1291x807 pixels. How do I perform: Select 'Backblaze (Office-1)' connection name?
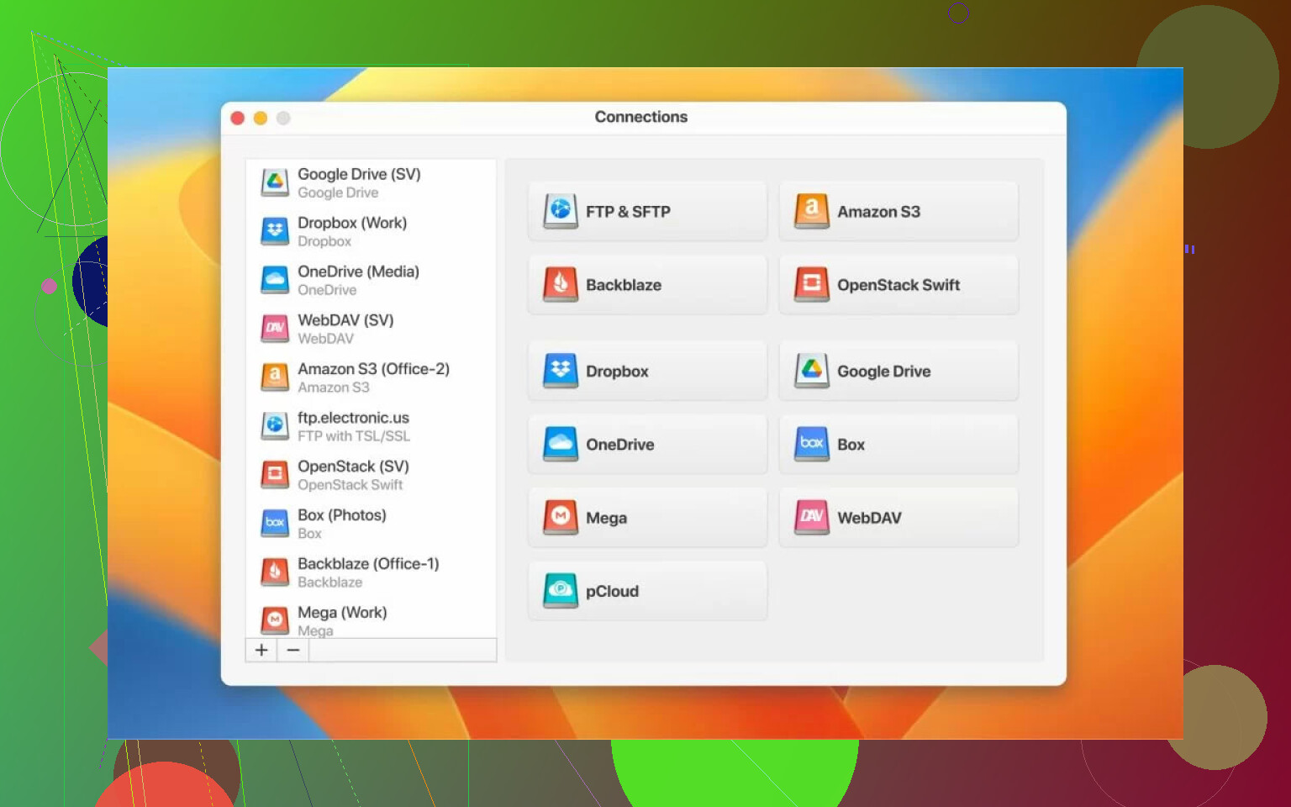368,564
